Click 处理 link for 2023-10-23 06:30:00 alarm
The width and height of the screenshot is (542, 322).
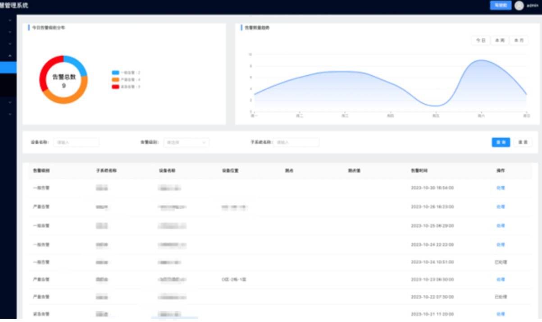[x=501, y=280]
